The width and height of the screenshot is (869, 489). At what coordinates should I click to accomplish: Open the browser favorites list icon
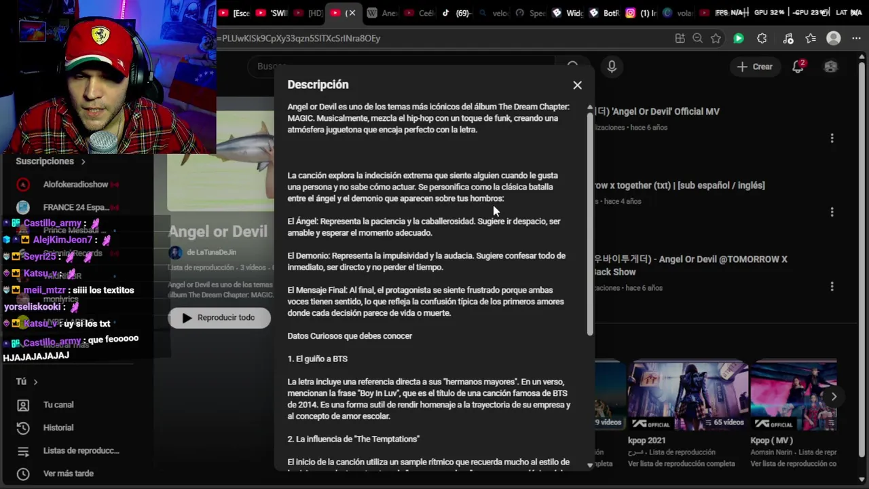click(x=811, y=39)
